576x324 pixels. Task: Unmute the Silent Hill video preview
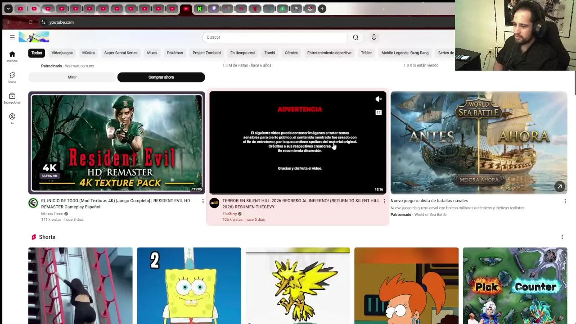pyautogui.click(x=378, y=99)
